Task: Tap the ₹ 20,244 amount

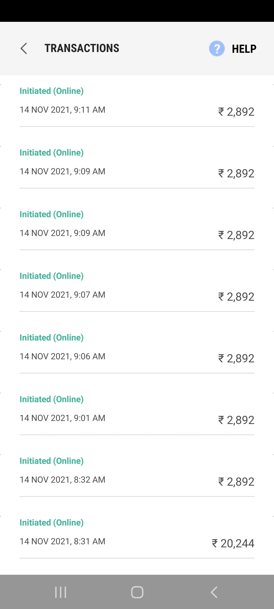Action: pyautogui.click(x=233, y=543)
